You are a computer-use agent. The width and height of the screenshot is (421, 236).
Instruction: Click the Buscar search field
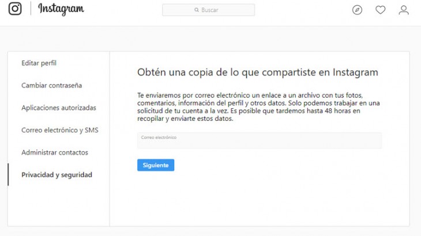(208, 10)
